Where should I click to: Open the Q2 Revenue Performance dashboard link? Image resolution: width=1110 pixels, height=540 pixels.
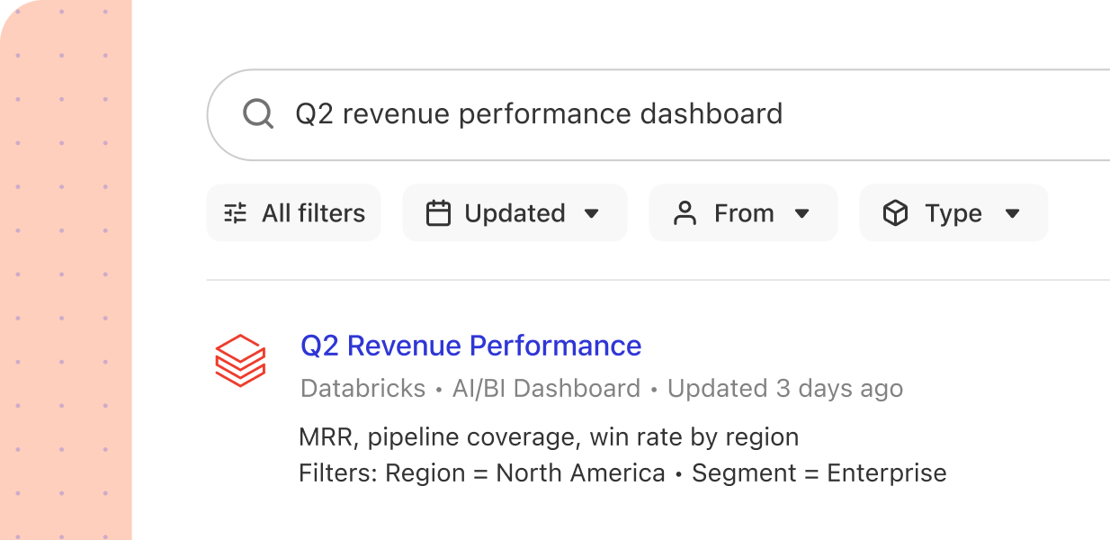[x=471, y=346]
